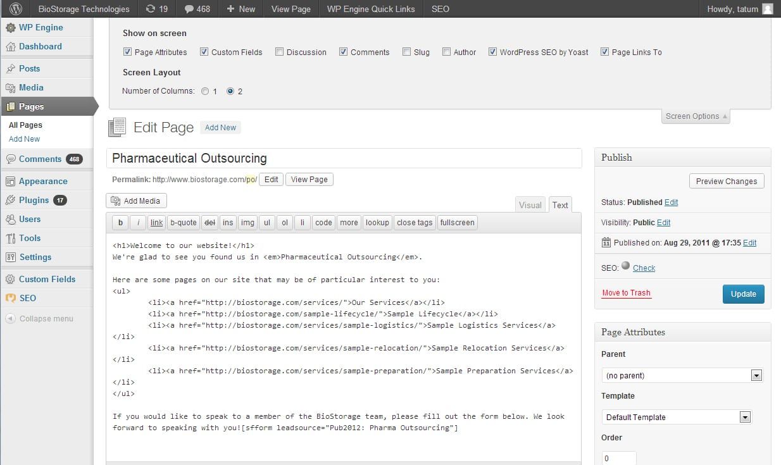
Task: Open the Settings sidebar item
Action: tap(35, 257)
